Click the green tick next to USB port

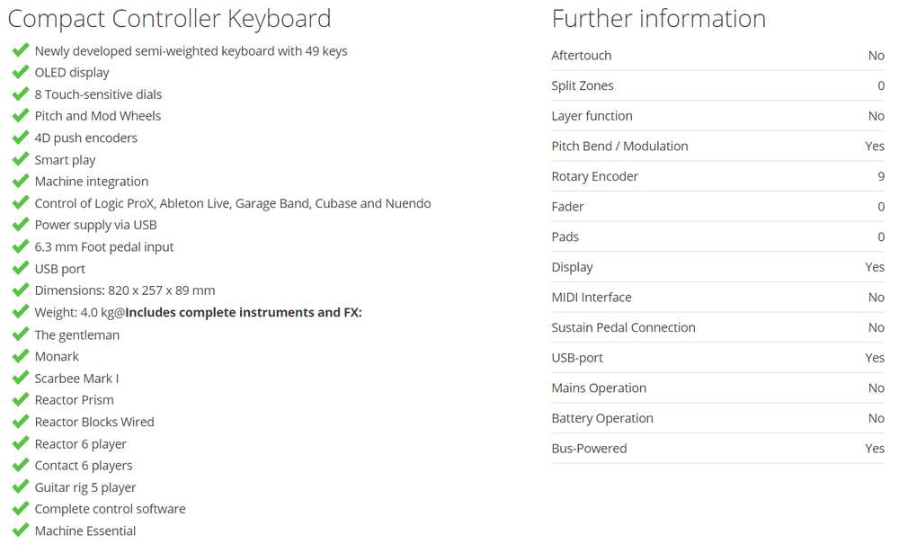pos(20,268)
